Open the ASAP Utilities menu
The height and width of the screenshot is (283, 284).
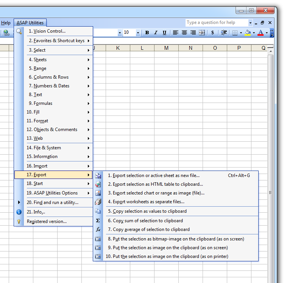pos(30,23)
